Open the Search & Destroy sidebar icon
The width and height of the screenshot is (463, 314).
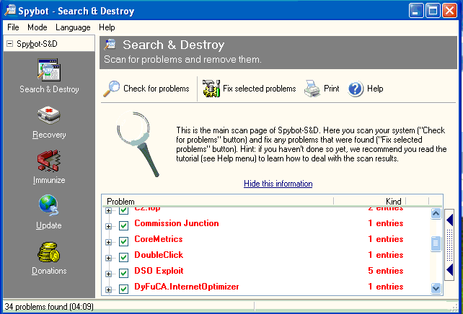click(49, 72)
